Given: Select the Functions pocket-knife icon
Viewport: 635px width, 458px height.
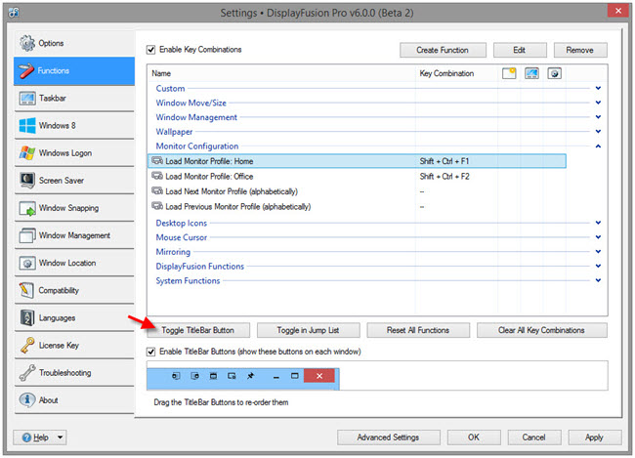Looking at the screenshot, I should click(26, 71).
